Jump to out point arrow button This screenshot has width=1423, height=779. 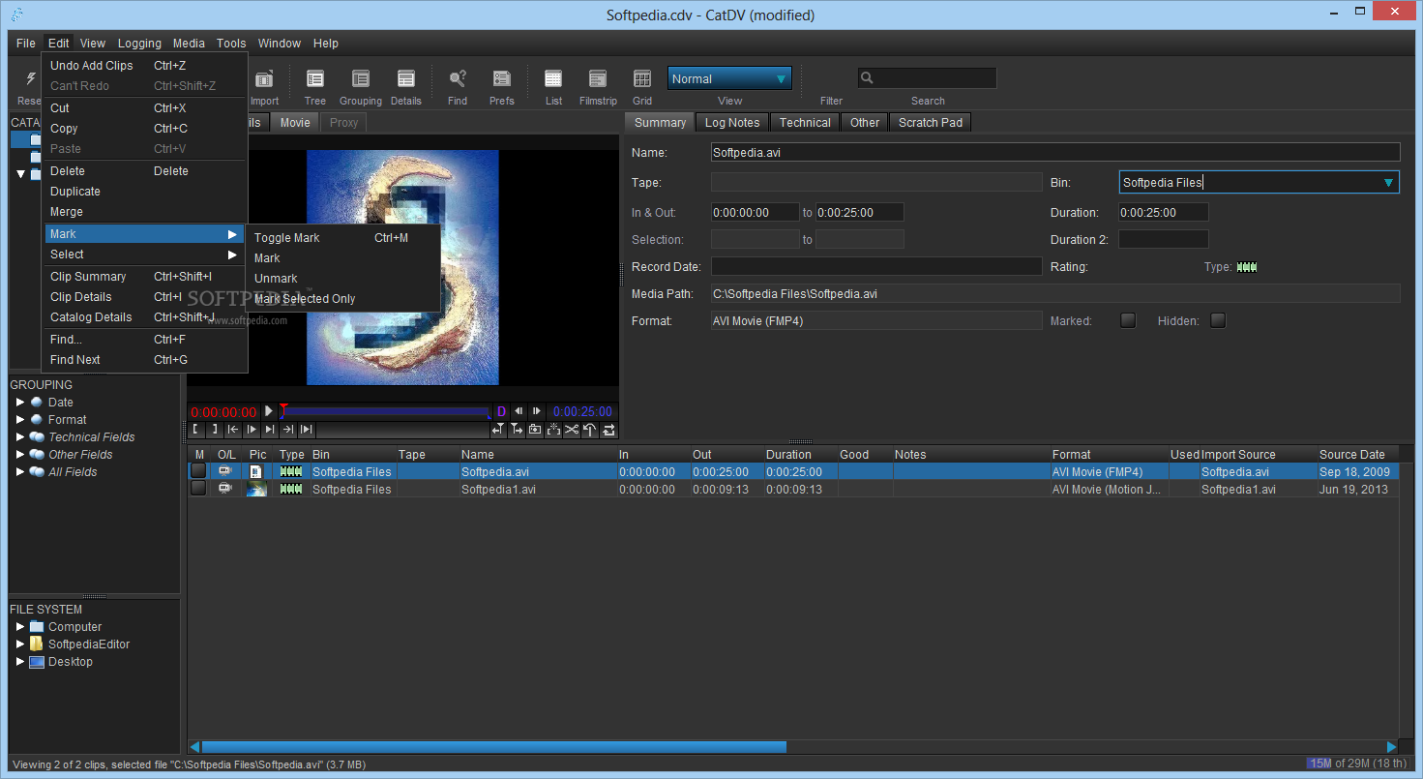point(287,429)
